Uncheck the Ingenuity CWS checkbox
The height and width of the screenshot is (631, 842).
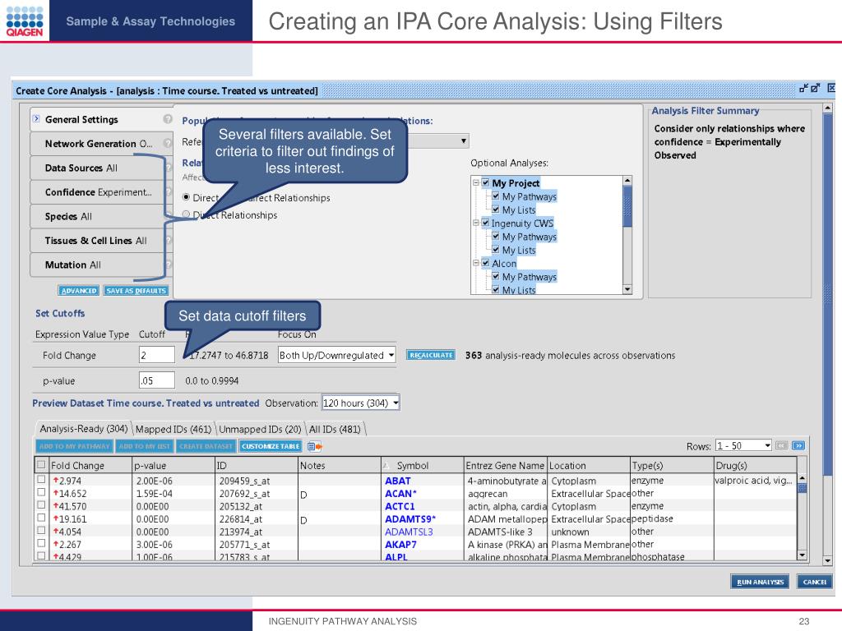[x=485, y=223]
